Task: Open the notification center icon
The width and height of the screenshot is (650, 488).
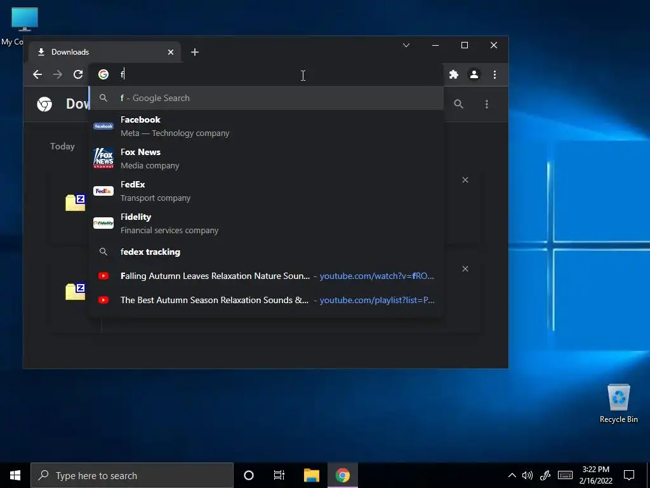Action: click(x=629, y=475)
